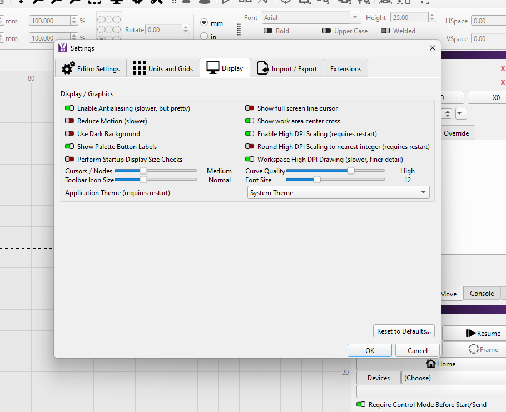This screenshot has width=506, height=412.
Task: Open the (Choose) device dropdown
Action: click(x=454, y=378)
